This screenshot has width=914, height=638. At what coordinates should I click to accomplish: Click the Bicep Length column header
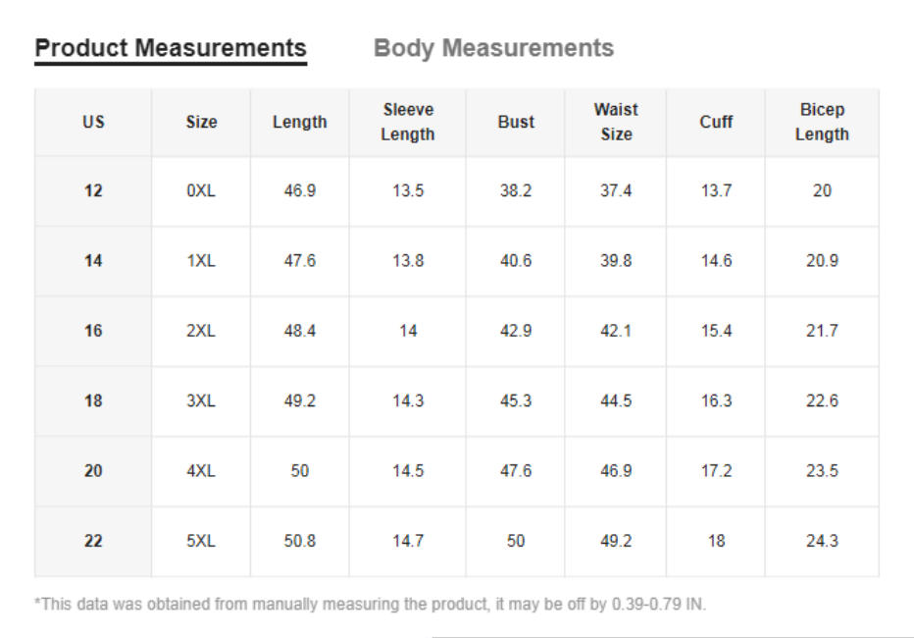coord(822,122)
